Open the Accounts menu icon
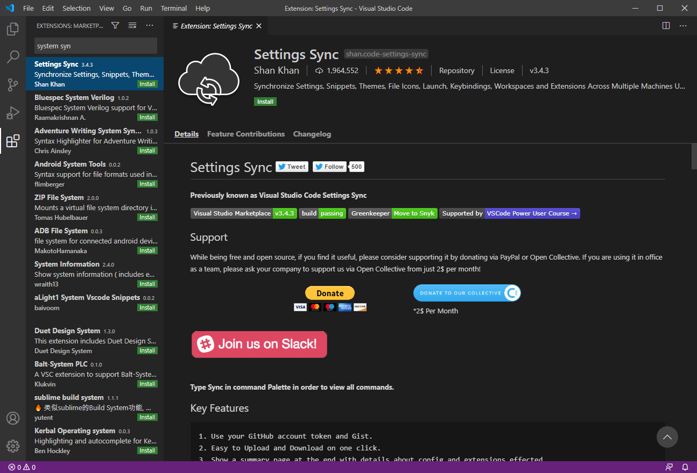The image size is (697, 473). click(x=13, y=418)
